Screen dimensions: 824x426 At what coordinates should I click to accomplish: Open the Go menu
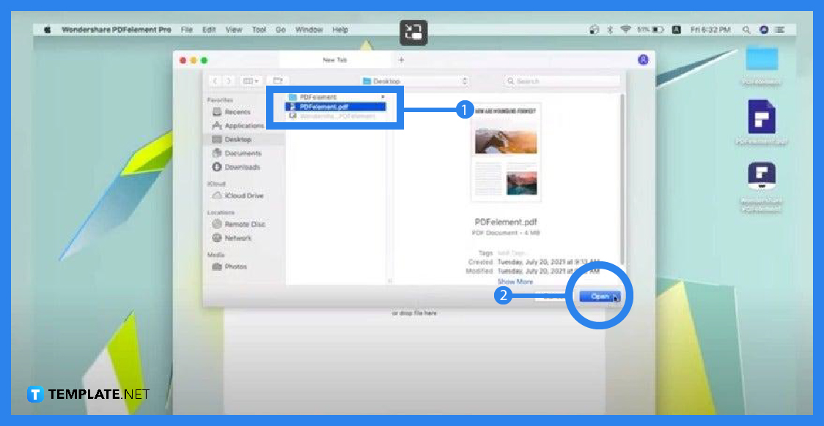point(281,30)
